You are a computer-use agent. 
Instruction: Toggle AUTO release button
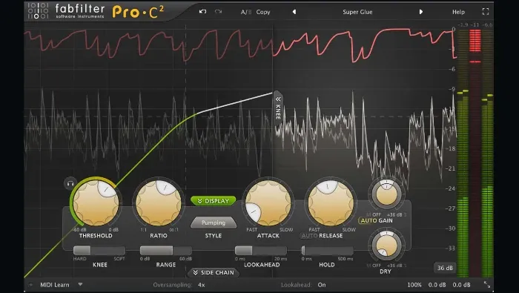(x=309, y=236)
